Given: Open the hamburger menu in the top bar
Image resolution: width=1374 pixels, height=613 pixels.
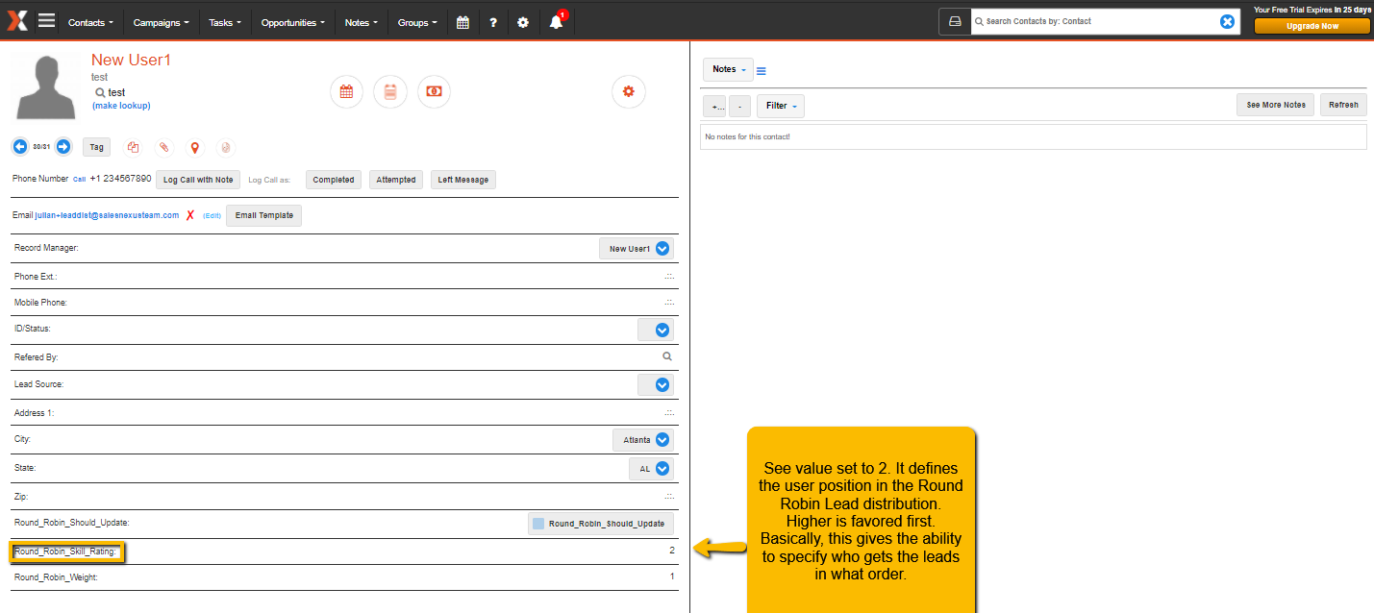Looking at the screenshot, I should pyautogui.click(x=46, y=21).
